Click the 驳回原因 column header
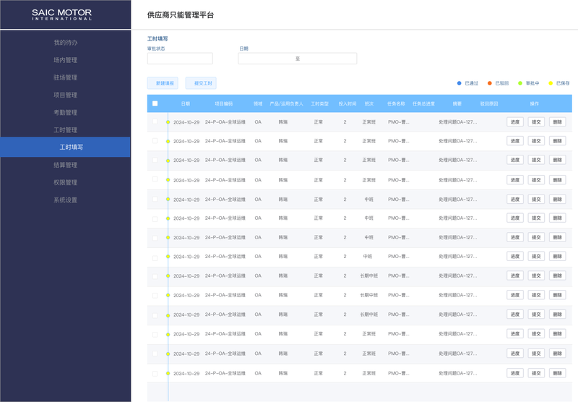 489,103
